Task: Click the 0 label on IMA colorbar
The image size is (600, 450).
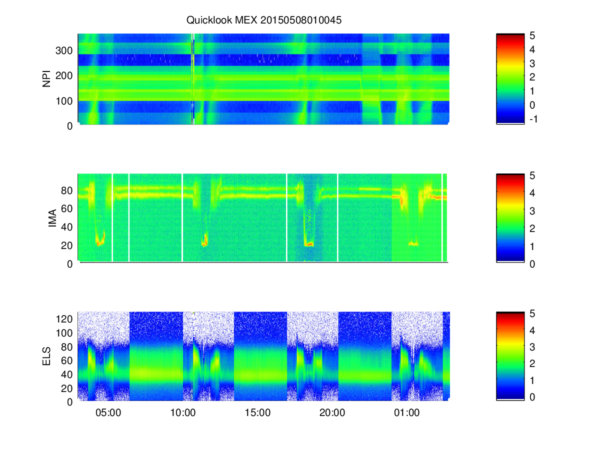Action: coord(532,263)
